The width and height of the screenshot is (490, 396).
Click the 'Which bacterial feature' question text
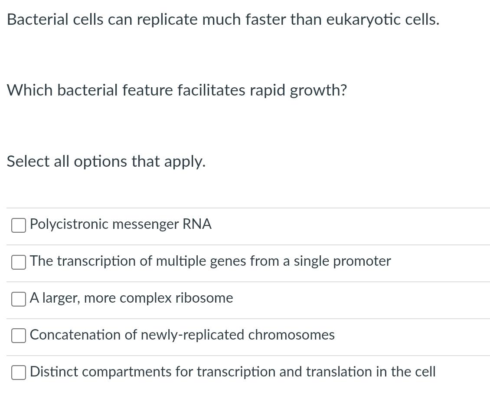[177, 90]
